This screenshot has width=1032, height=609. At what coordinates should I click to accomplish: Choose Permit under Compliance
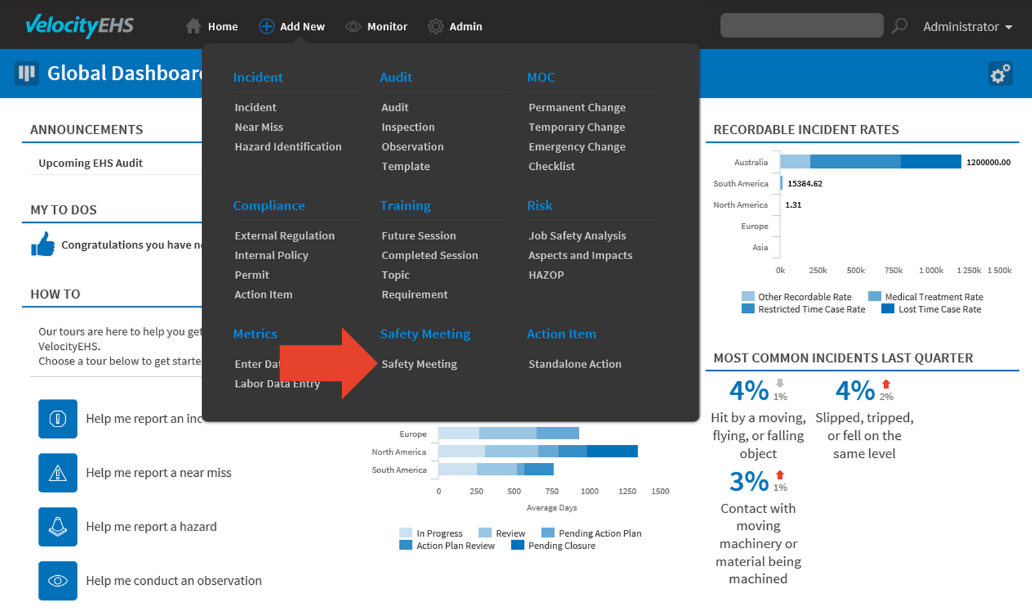[251, 274]
